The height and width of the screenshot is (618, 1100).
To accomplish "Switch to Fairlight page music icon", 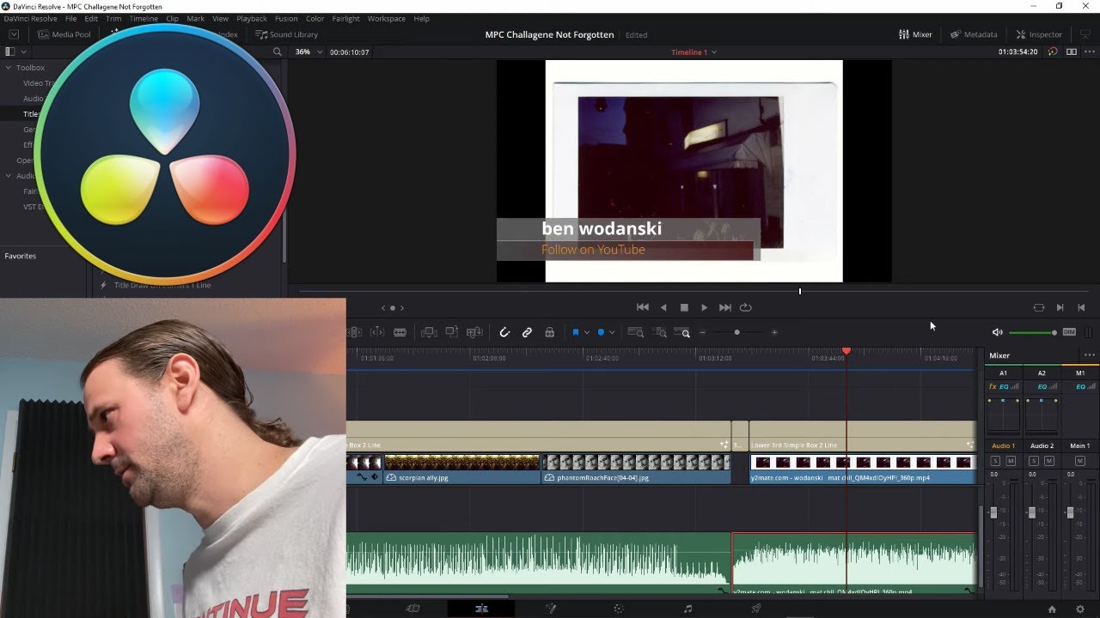I will point(687,609).
